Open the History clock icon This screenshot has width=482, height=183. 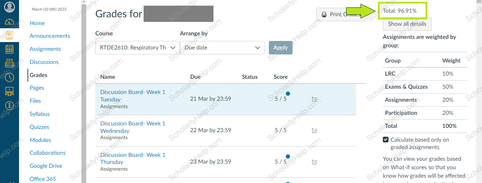point(10,77)
